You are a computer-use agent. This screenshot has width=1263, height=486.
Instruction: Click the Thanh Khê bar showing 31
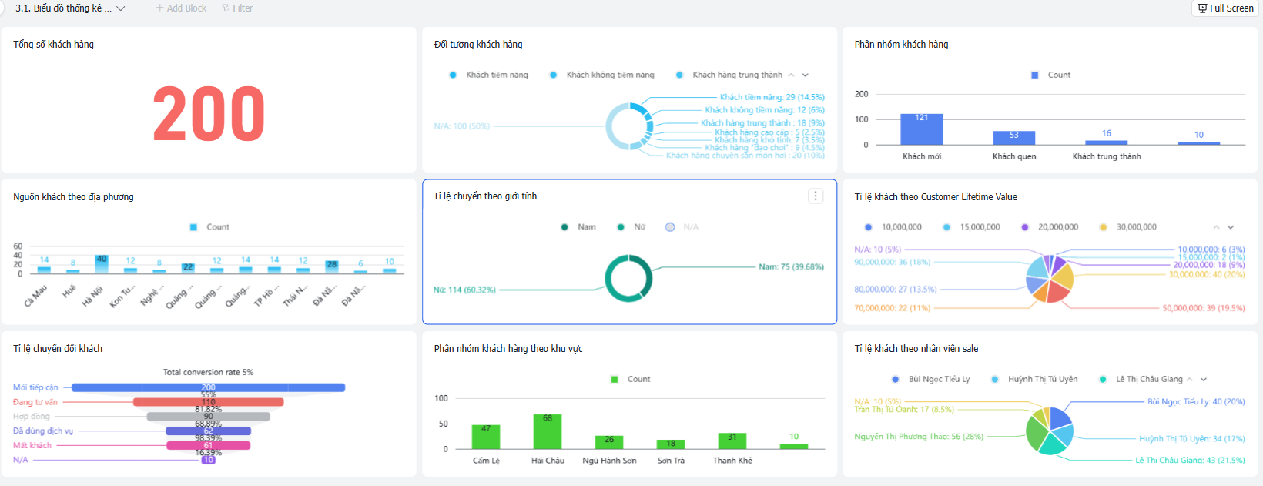pyautogui.click(x=732, y=441)
